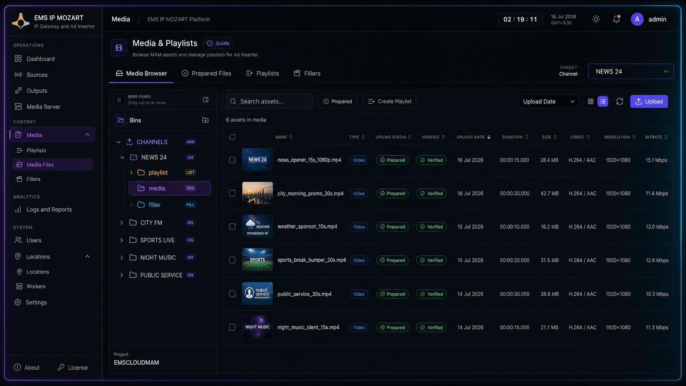
Task: Click the admin avatar icon
Action: (x=637, y=19)
